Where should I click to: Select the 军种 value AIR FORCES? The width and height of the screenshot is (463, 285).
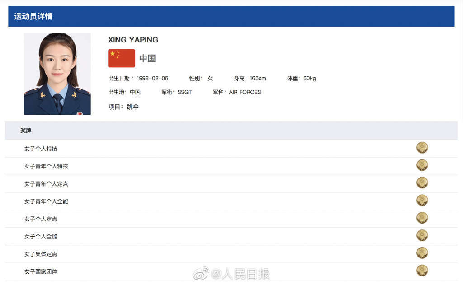[245, 92]
